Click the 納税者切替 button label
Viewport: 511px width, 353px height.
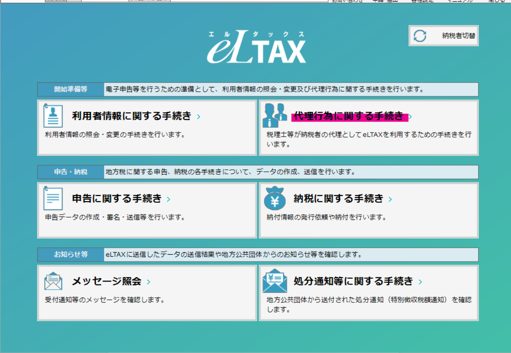pos(459,36)
